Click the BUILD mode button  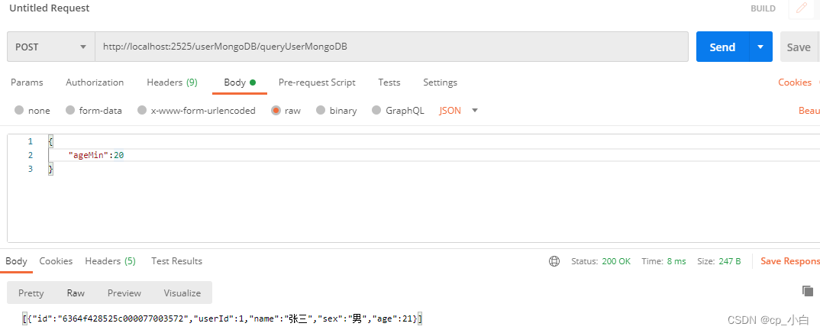click(x=763, y=8)
